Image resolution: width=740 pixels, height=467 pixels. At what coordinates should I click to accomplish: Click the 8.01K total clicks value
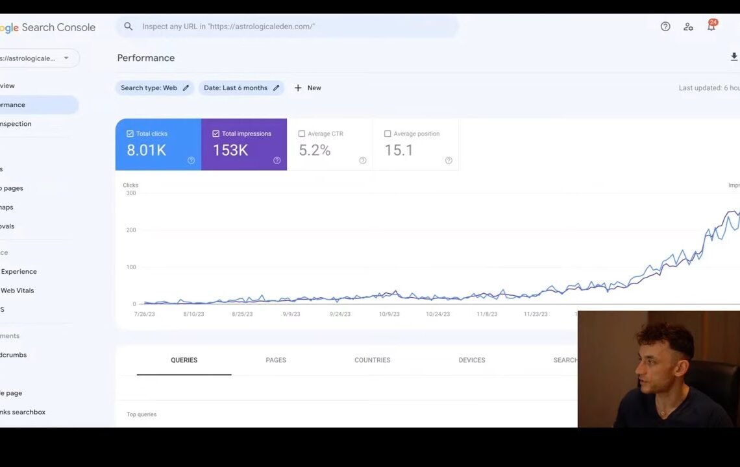click(146, 150)
